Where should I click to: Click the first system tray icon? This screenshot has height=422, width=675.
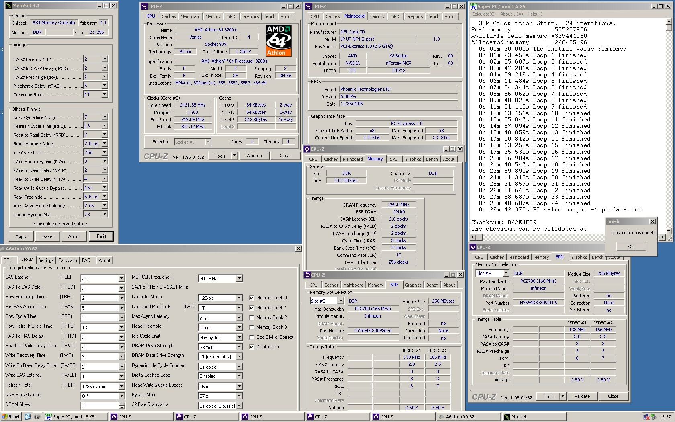646,417
